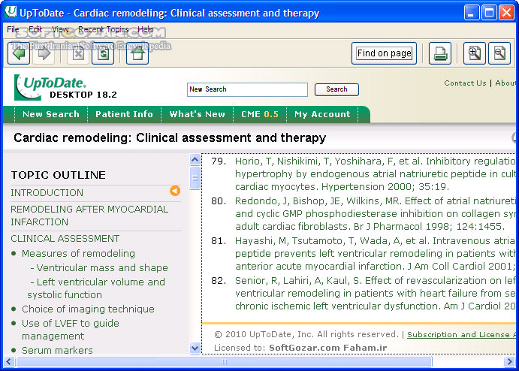Click the Stop loading icon
Viewport: 519px width, 371px height.
click(x=78, y=53)
